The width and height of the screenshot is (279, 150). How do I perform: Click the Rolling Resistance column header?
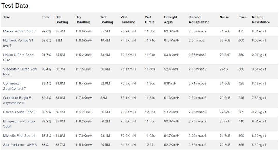(261, 19)
